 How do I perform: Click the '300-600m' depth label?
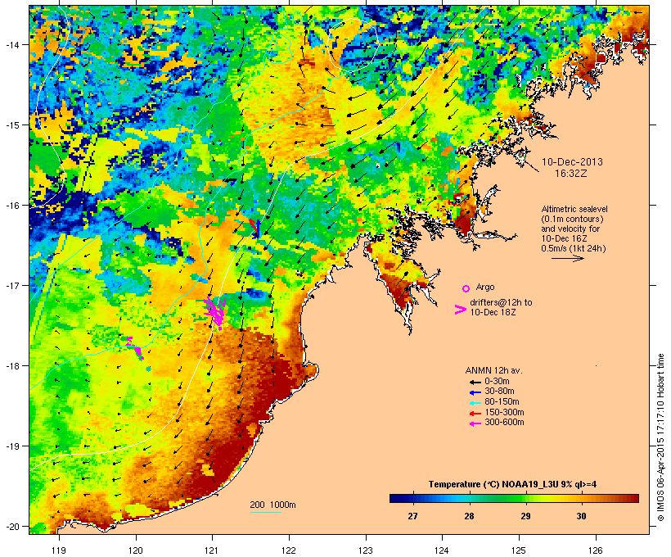tap(504, 423)
